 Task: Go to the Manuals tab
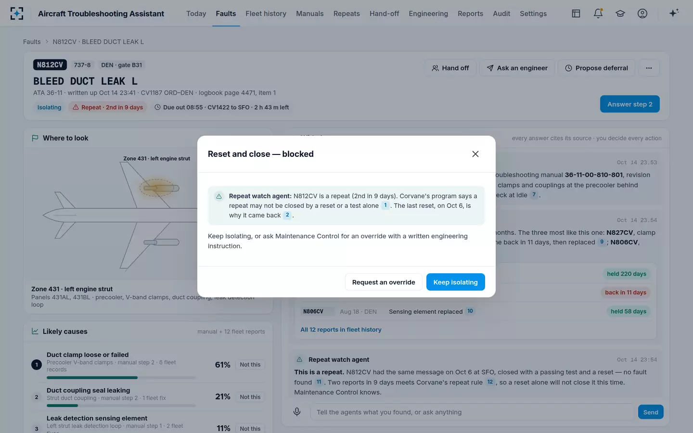tap(310, 13)
